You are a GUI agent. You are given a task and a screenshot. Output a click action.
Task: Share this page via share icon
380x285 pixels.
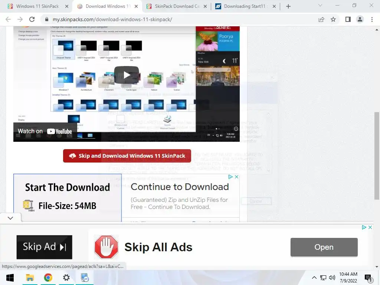321,19
